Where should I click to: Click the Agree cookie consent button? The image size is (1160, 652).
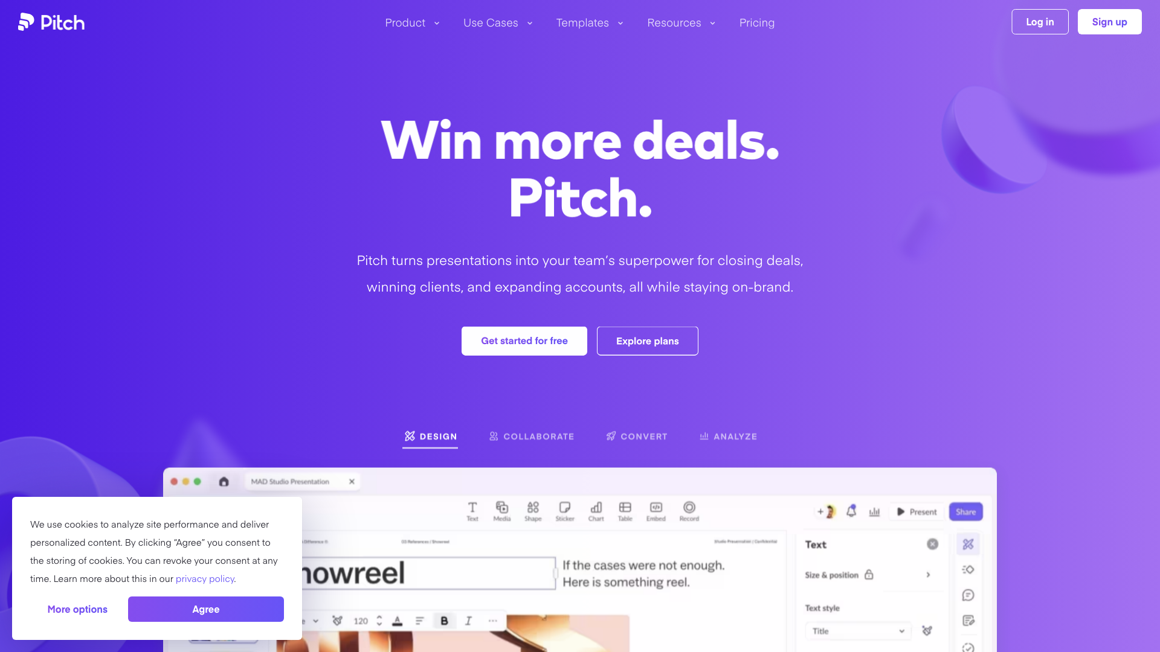coord(205,609)
